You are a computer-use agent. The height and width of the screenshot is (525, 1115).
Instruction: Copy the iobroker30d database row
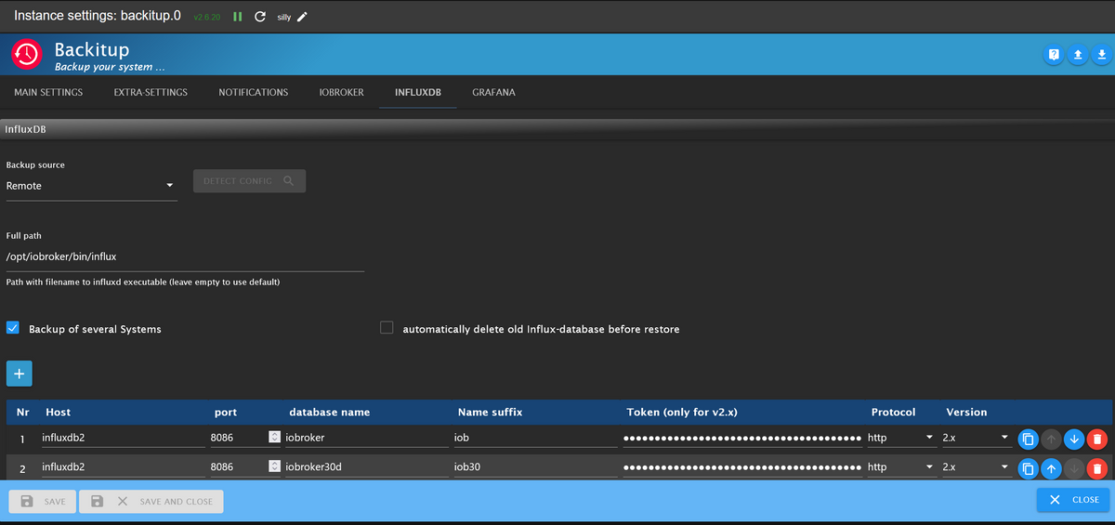coord(1028,468)
